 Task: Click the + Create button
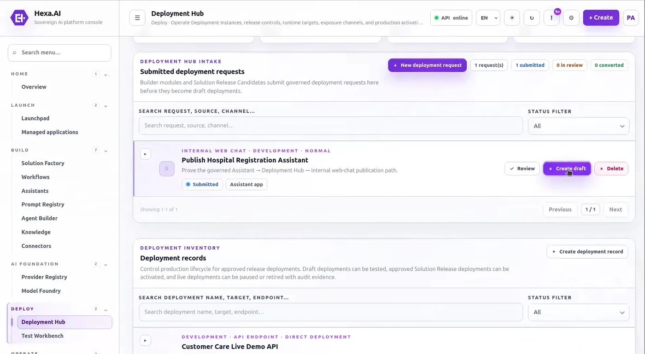pos(601,17)
